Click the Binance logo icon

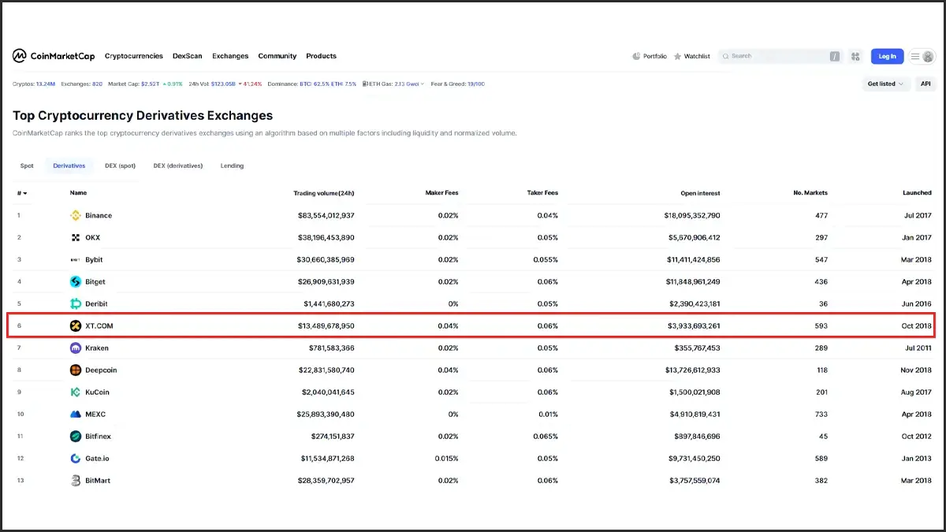coord(76,215)
